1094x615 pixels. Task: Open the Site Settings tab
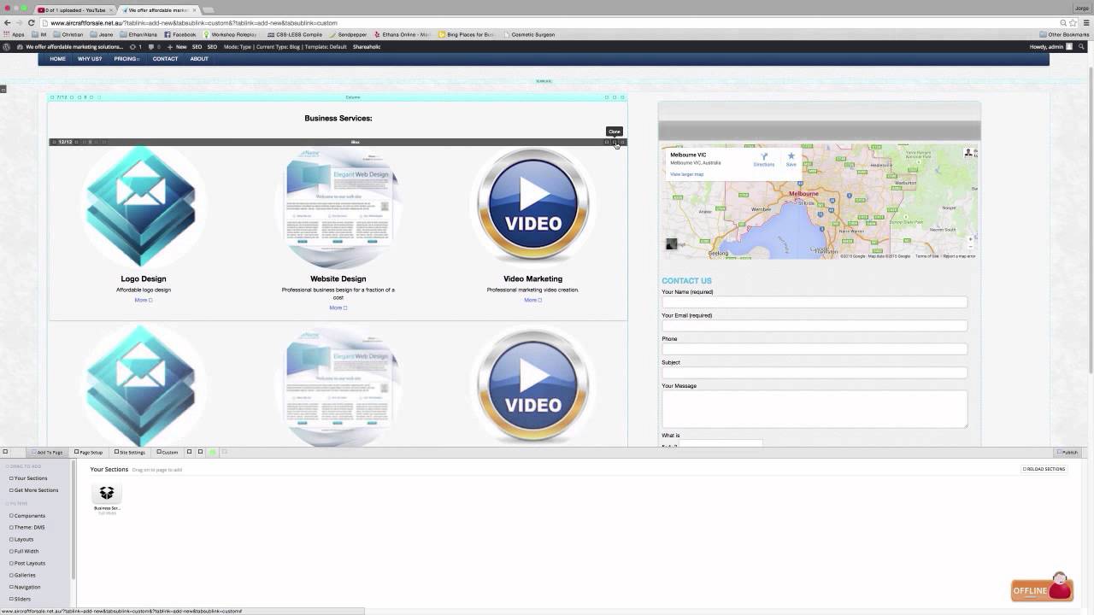(130, 452)
